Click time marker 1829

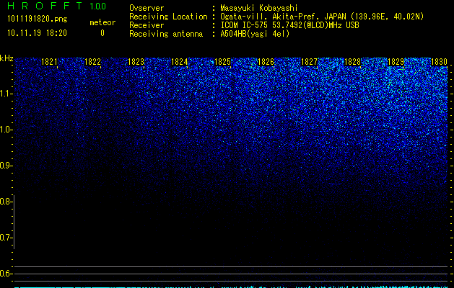(x=396, y=62)
